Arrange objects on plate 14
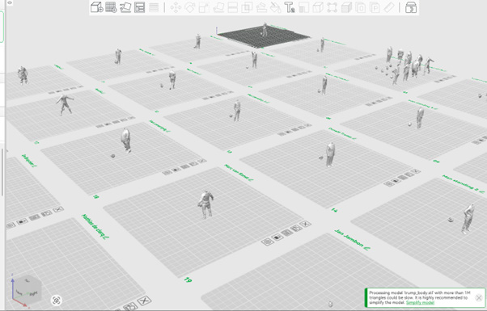487x311 pixels. click(403, 178)
